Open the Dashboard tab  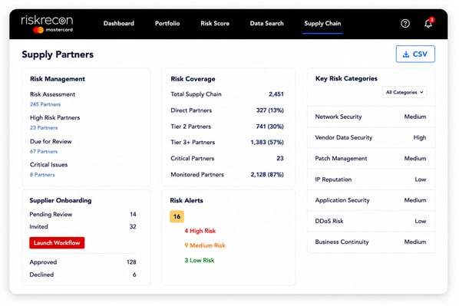[x=118, y=24]
